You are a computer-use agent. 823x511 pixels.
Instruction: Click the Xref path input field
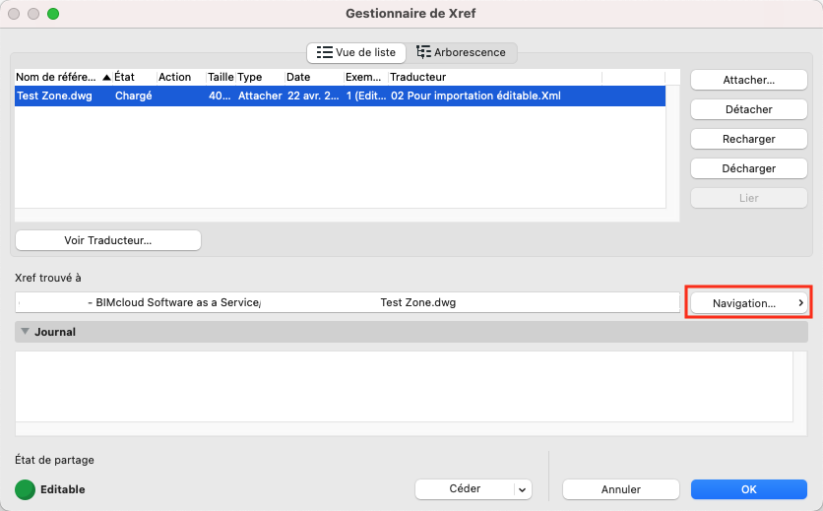tap(348, 302)
